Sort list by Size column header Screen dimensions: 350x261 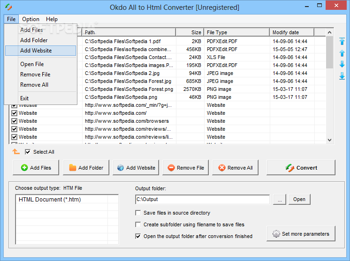click(190, 32)
